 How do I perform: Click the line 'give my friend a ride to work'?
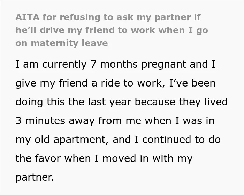tap(115, 83)
